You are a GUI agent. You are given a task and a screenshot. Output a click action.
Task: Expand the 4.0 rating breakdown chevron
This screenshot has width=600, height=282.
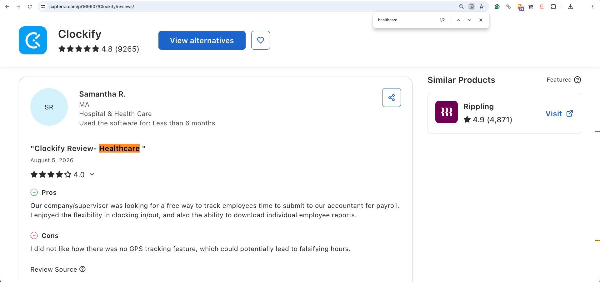92,174
